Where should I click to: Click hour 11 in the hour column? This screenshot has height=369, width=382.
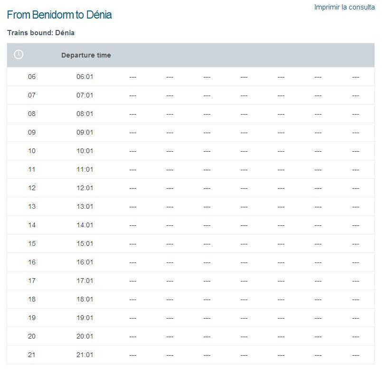point(32,169)
